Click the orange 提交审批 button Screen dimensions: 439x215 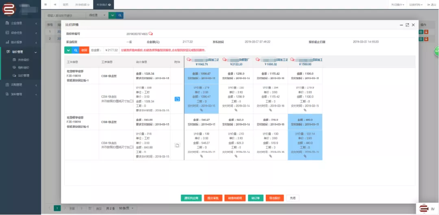coord(213,198)
